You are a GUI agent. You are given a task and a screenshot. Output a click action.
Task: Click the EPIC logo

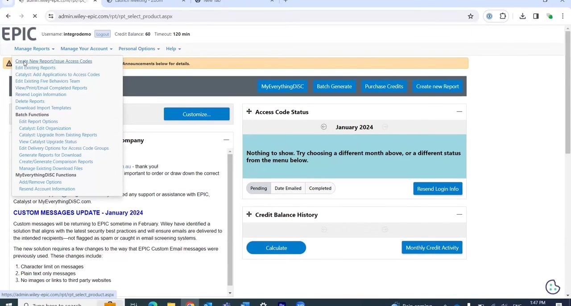pyautogui.click(x=19, y=34)
